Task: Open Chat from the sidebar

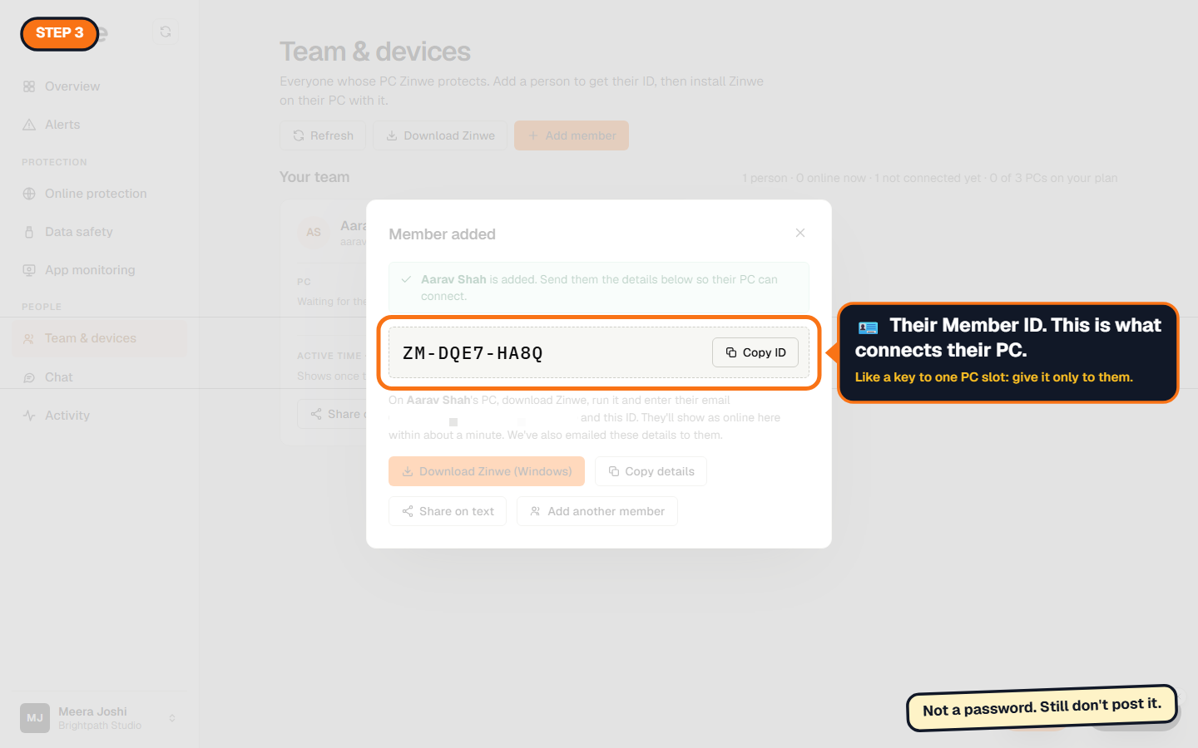Action: point(99,377)
